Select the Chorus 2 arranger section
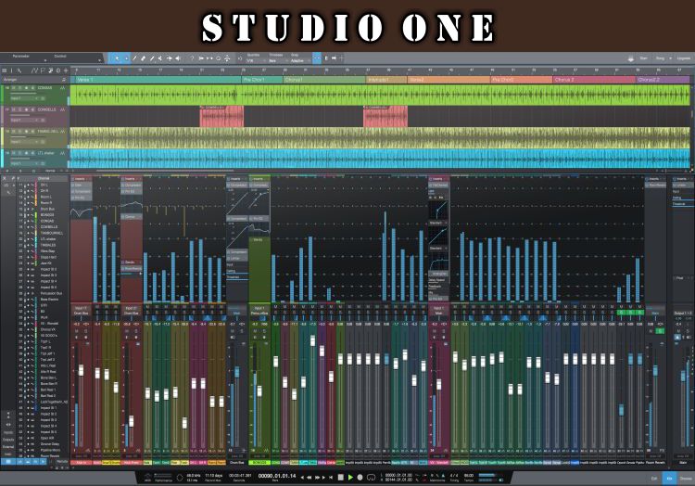The image size is (695, 486). point(593,80)
